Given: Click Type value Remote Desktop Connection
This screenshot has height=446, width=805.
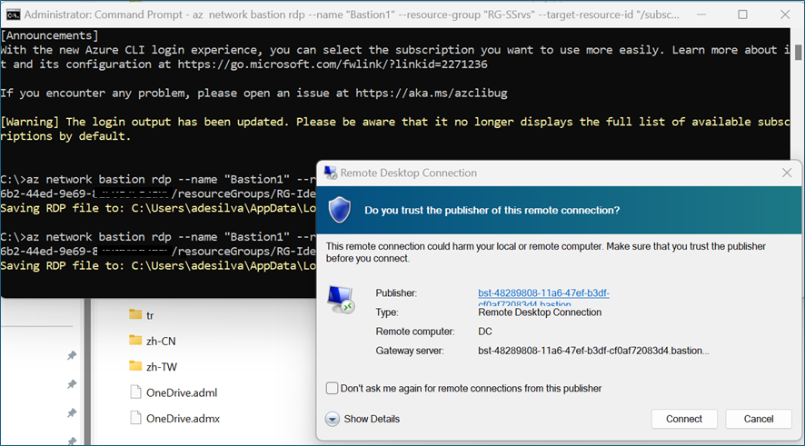Looking at the screenshot, I should click(x=540, y=312).
